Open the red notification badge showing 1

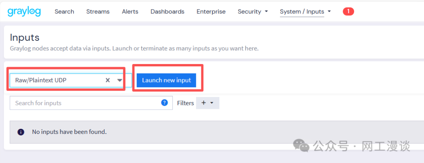point(348,11)
